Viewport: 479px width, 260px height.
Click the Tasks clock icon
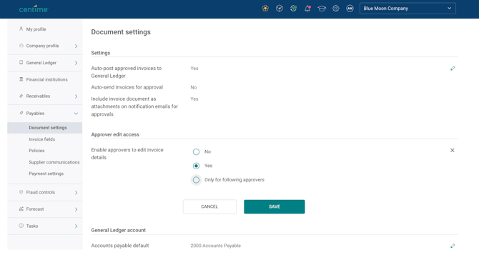pos(21,226)
